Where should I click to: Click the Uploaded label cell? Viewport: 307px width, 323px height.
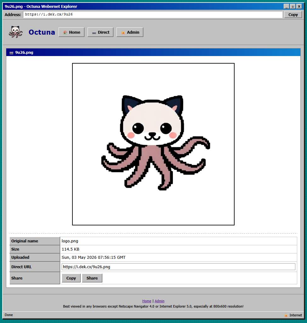pyautogui.click(x=35, y=258)
